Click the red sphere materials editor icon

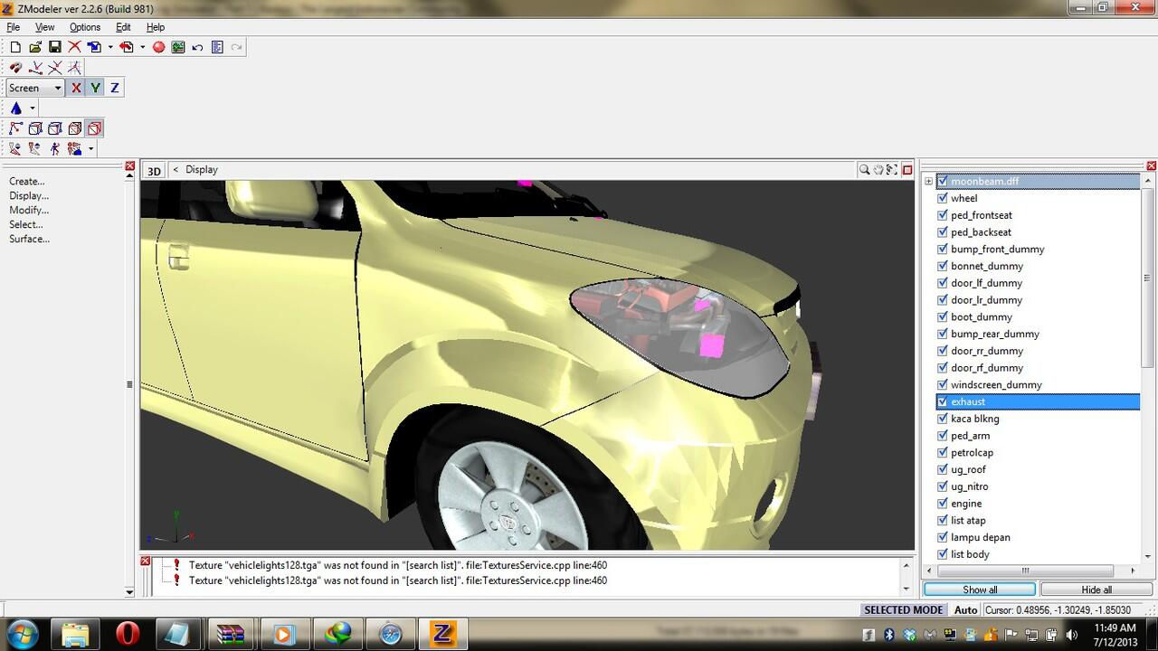tap(158, 47)
